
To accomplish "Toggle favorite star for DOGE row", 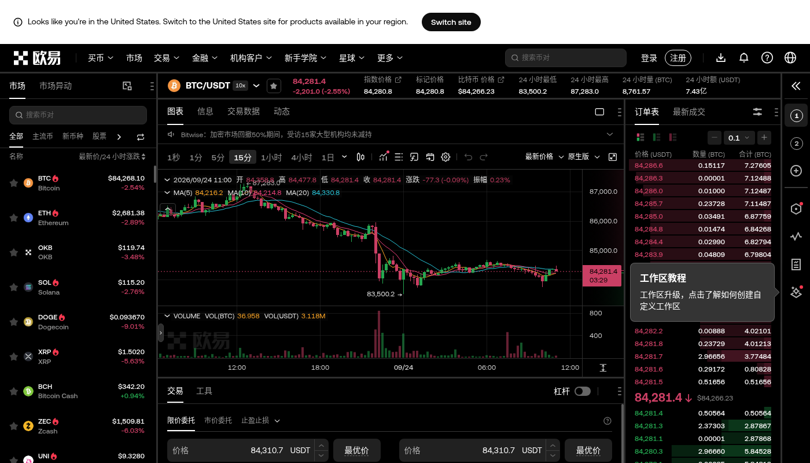I will pyautogui.click(x=13, y=322).
